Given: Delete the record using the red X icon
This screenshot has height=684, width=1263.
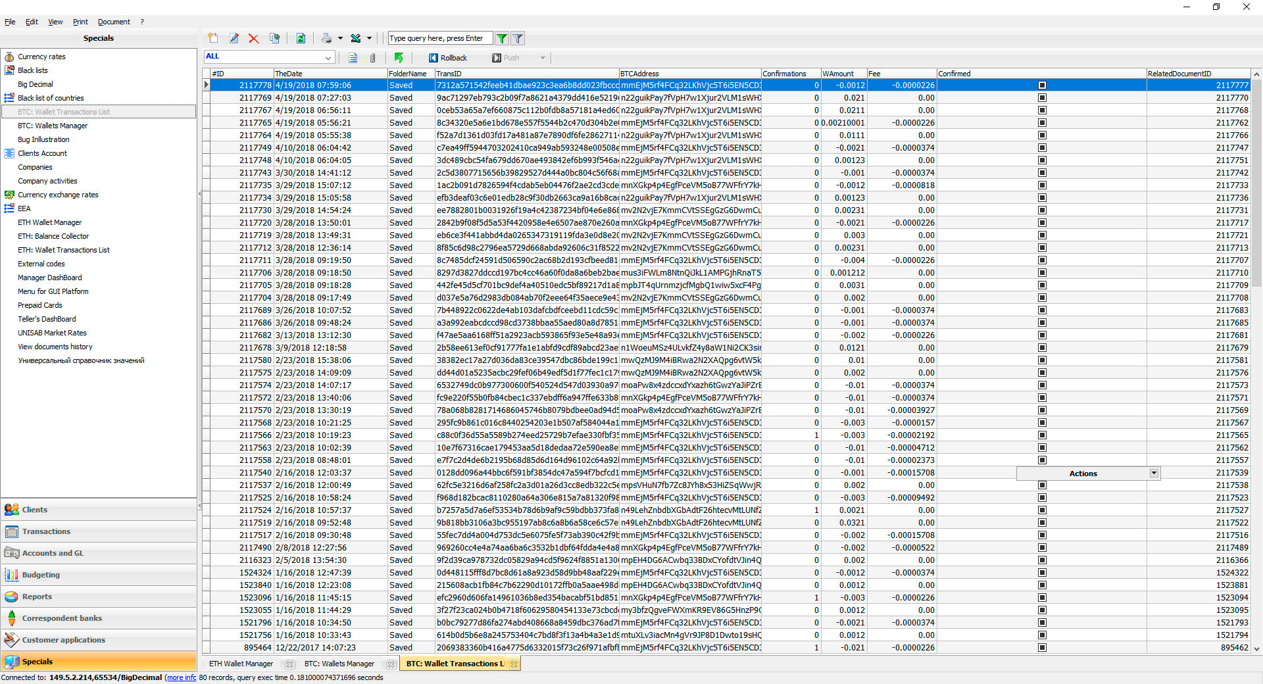Looking at the screenshot, I should 254,38.
